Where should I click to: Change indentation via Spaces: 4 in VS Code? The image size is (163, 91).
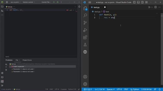coord(111,89)
